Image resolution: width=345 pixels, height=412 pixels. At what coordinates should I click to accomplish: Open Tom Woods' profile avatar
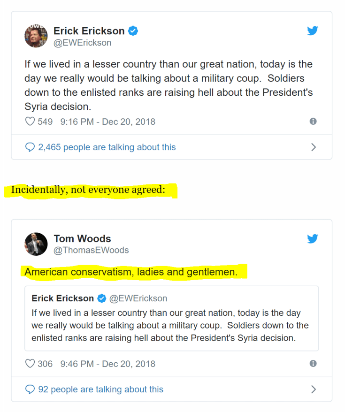coord(36,244)
